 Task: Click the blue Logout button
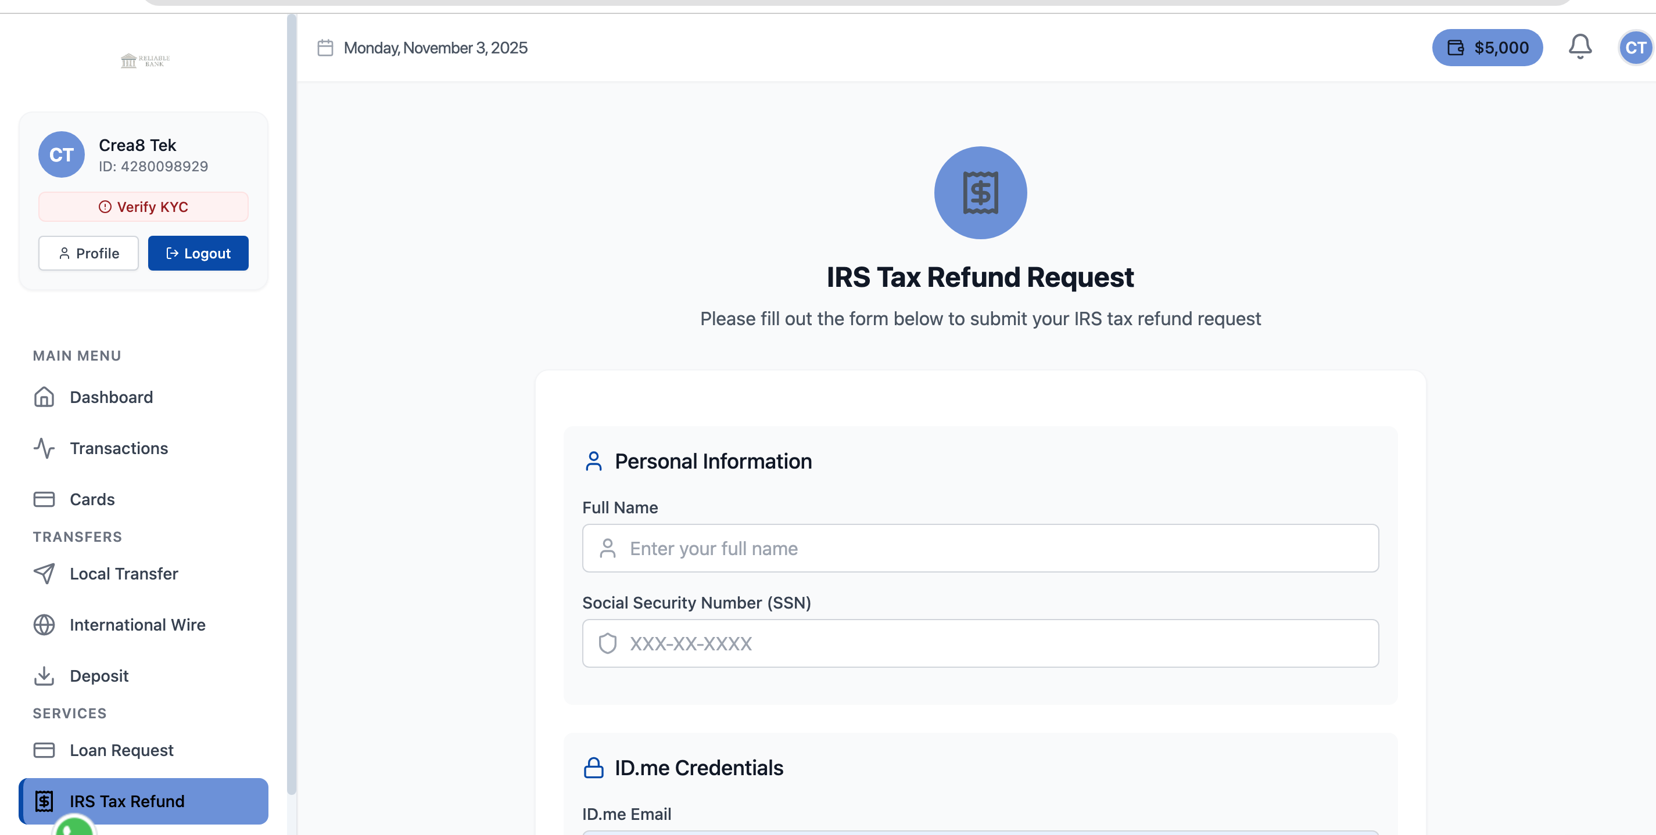point(198,253)
